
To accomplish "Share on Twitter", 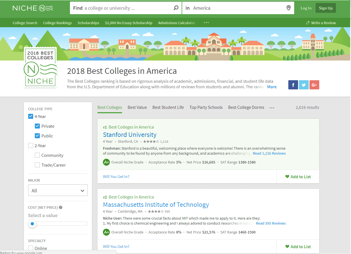I will tap(304, 85).
